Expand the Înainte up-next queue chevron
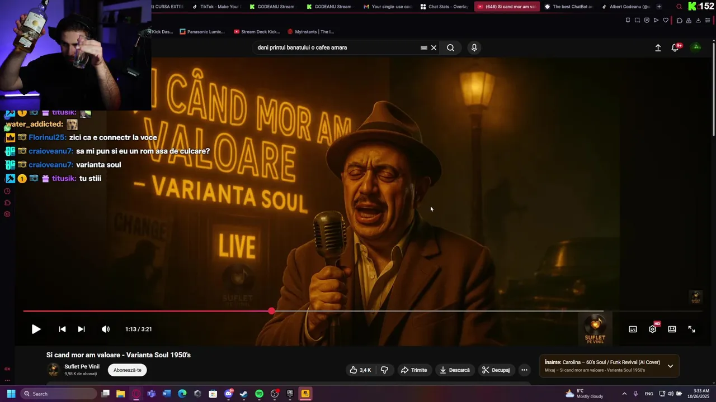 [x=670, y=366]
